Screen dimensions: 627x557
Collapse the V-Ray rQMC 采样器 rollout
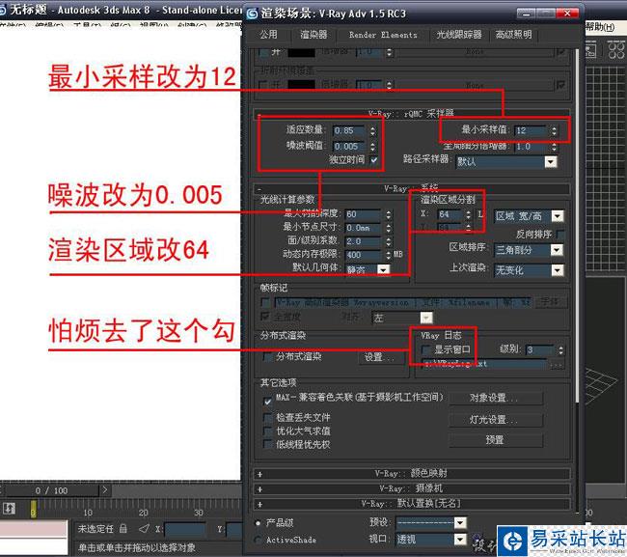coord(412,114)
